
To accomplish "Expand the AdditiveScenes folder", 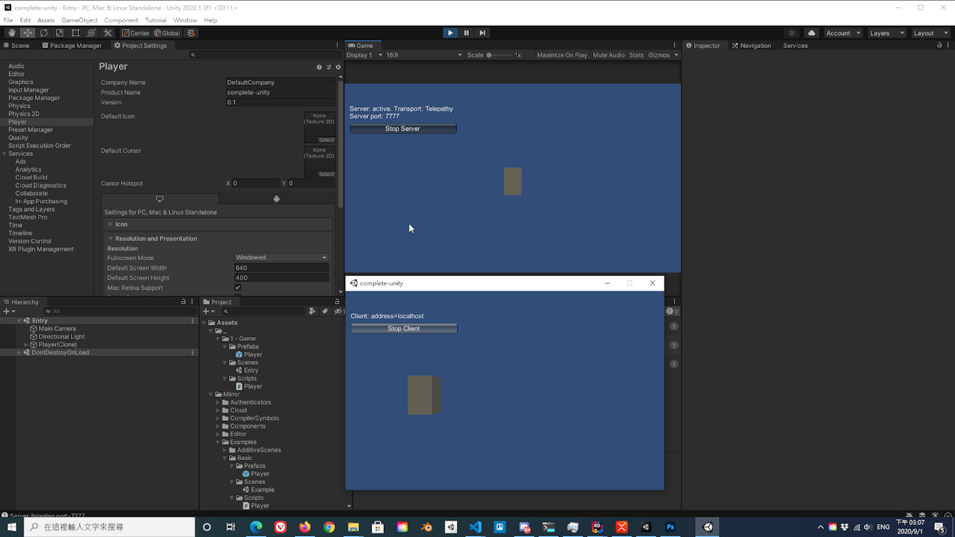I will click(225, 450).
